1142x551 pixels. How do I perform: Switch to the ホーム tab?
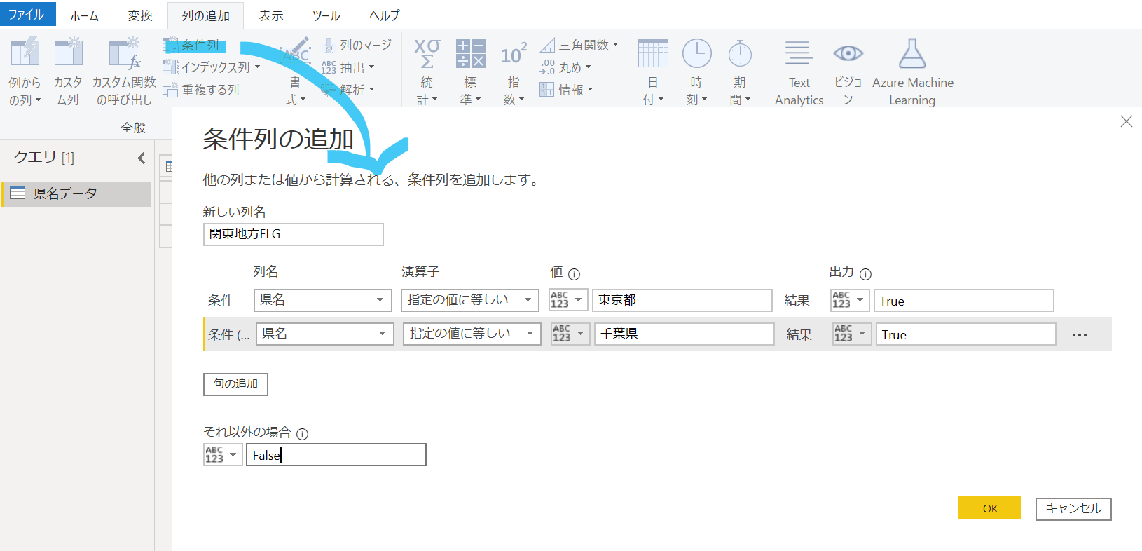coord(84,15)
